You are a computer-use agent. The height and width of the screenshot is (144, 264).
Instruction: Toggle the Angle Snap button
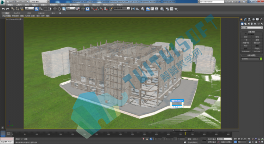[x=97, y=9]
